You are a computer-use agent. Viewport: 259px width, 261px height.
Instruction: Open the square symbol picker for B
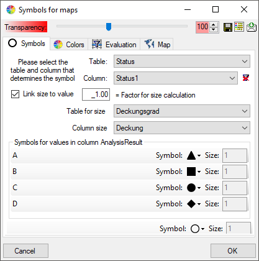(194, 172)
